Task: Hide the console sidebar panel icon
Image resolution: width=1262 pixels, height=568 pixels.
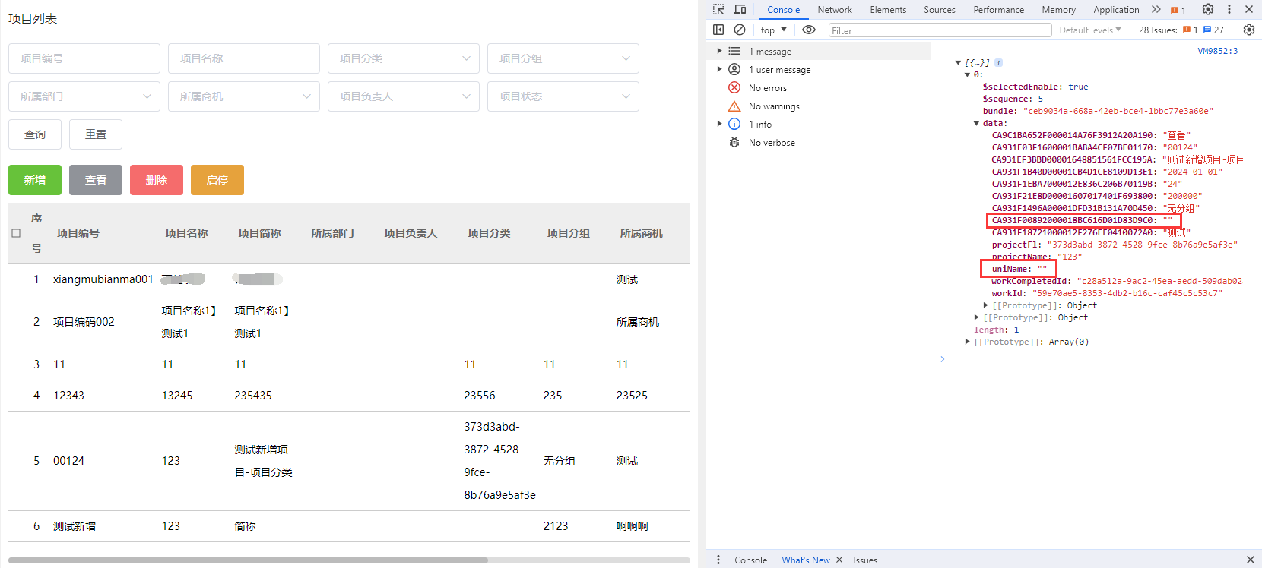Action: point(718,30)
